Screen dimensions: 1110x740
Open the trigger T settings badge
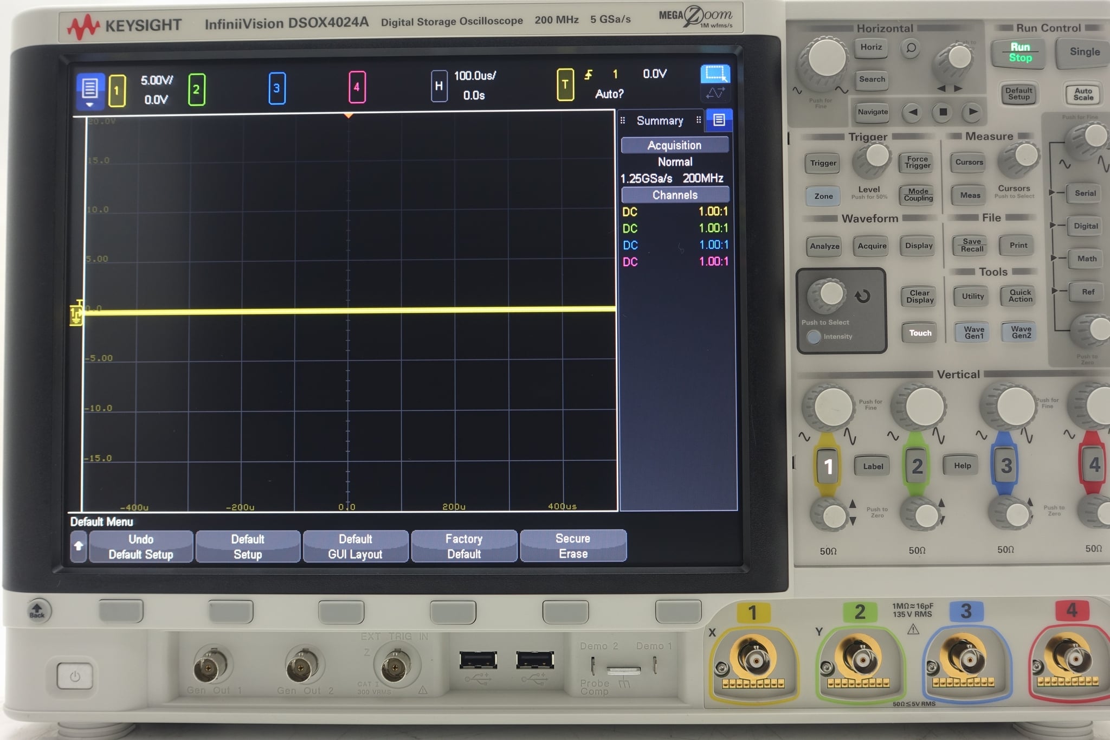tap(565, 85)
